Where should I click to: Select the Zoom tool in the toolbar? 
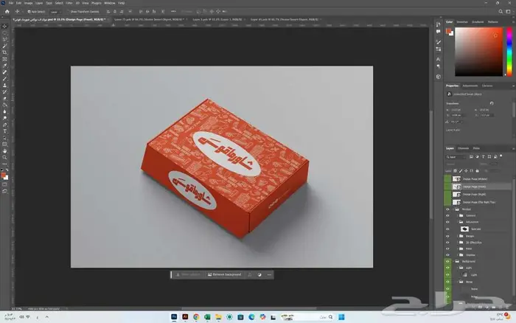(x=4, y=157)
